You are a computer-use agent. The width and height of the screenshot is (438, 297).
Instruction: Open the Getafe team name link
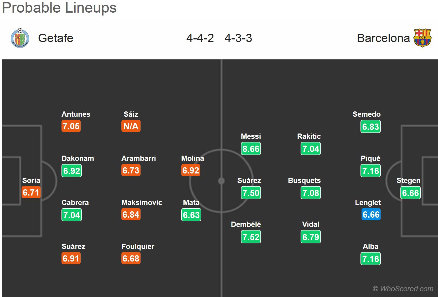click(56, 38)
